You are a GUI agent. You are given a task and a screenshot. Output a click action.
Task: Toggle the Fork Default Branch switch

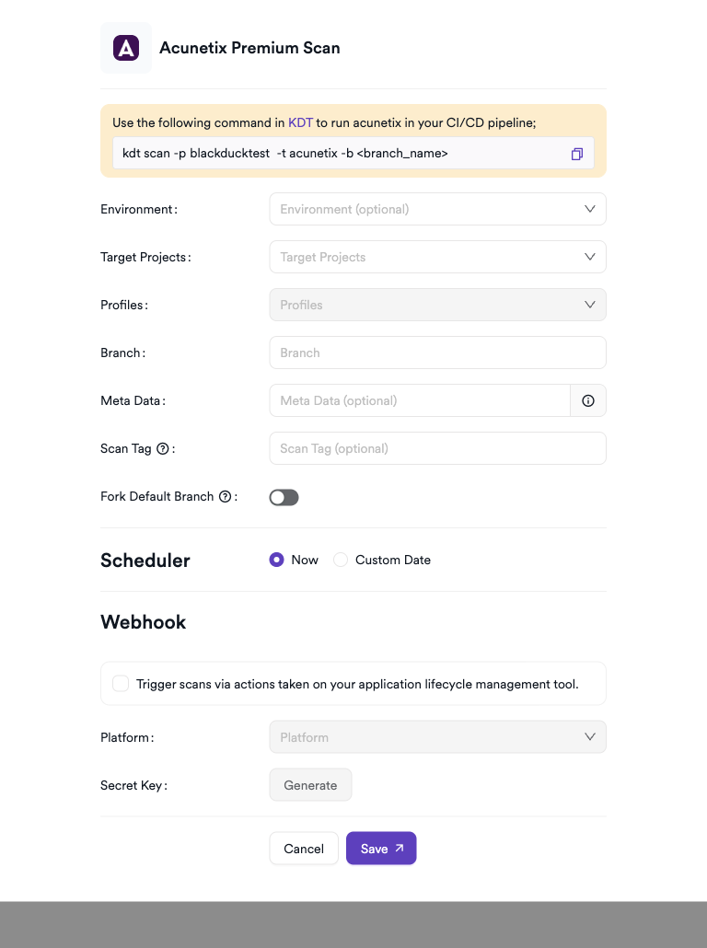[284, 498]
